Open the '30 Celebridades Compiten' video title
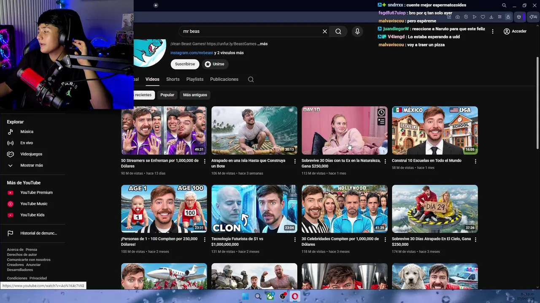Viewport: 540px width, 303px height. [x=340, y=242]
